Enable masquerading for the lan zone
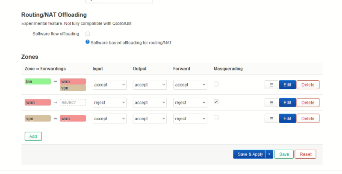The image size is (342, 174). pyautogui.click(x=216, y=84)
